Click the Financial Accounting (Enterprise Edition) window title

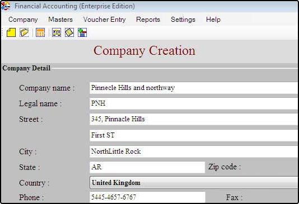point(75,6)
